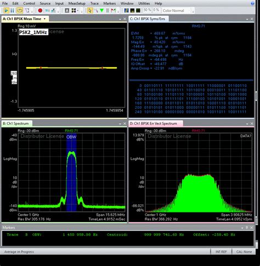Viewport: 260px width, 266px height.
Task: Click the OBW label in spectrum trace
Action: [71, 137]
